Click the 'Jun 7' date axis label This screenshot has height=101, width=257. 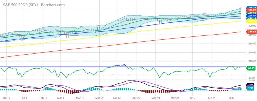pyautogui.click(x=192, y=98)
